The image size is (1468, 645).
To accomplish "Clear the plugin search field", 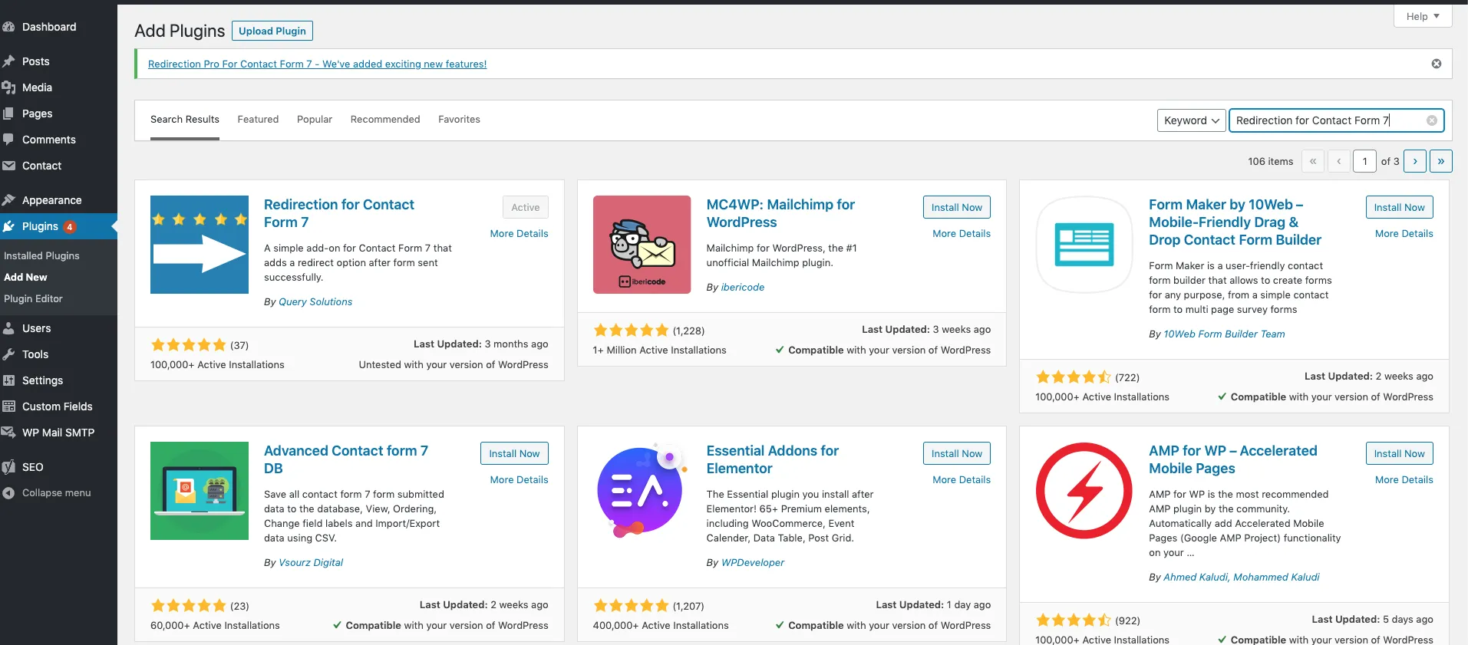I will [x=1432, y=120].
